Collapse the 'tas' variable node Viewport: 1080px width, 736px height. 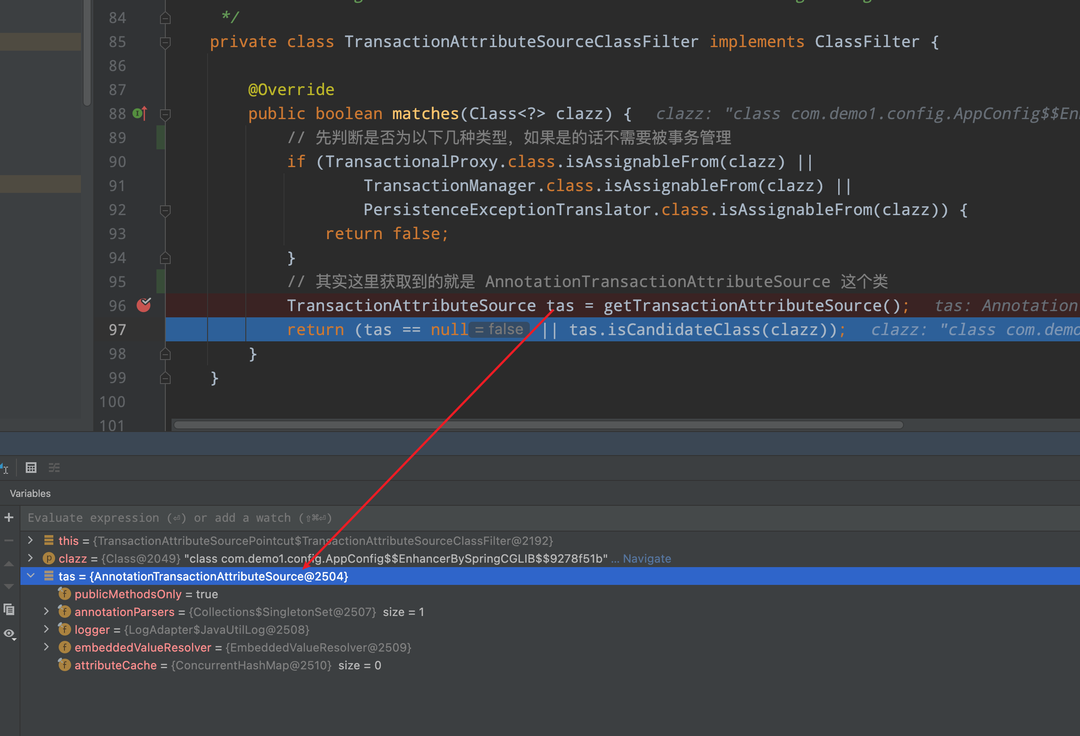pyautogui.click(x=30, y=576)
